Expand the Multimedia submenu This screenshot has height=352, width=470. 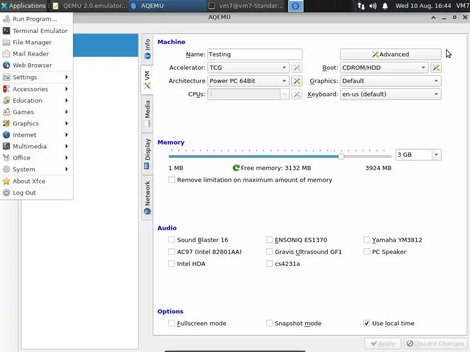(36, 146)
